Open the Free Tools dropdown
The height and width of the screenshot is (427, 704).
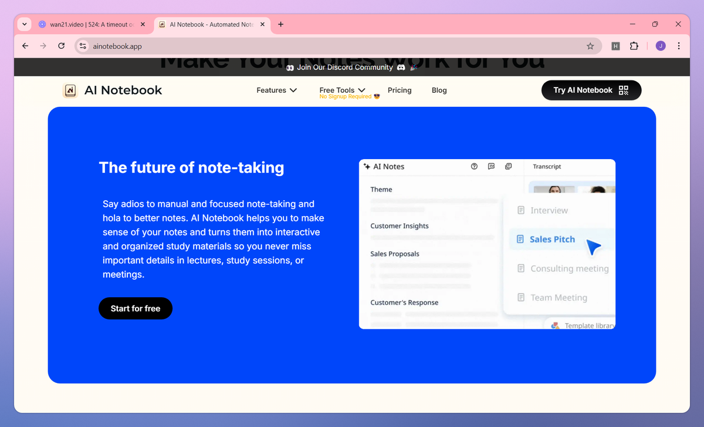342,90
